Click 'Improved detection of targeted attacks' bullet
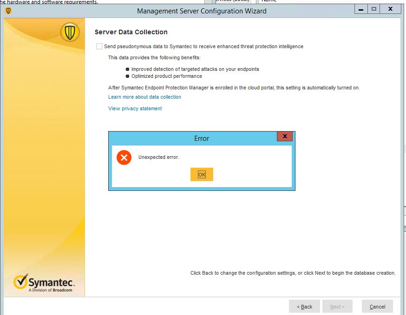 tap(195, 69)
